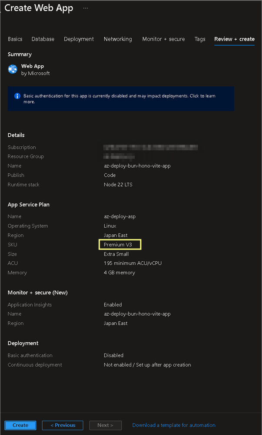This screenshot has width=262, height=435.
Task: Go to the Networking tab
Action: click(x=118, y=39)
